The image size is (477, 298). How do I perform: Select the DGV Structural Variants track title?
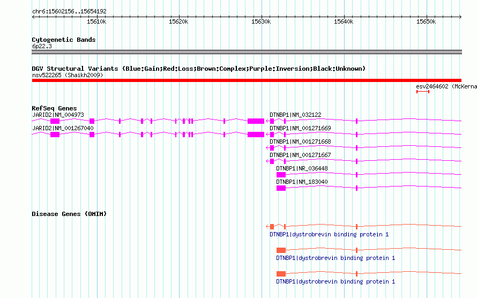point(198,69)
